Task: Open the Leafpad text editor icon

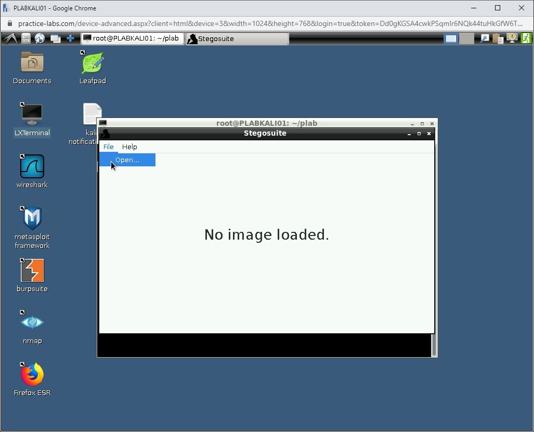Action: click(93, 63)
